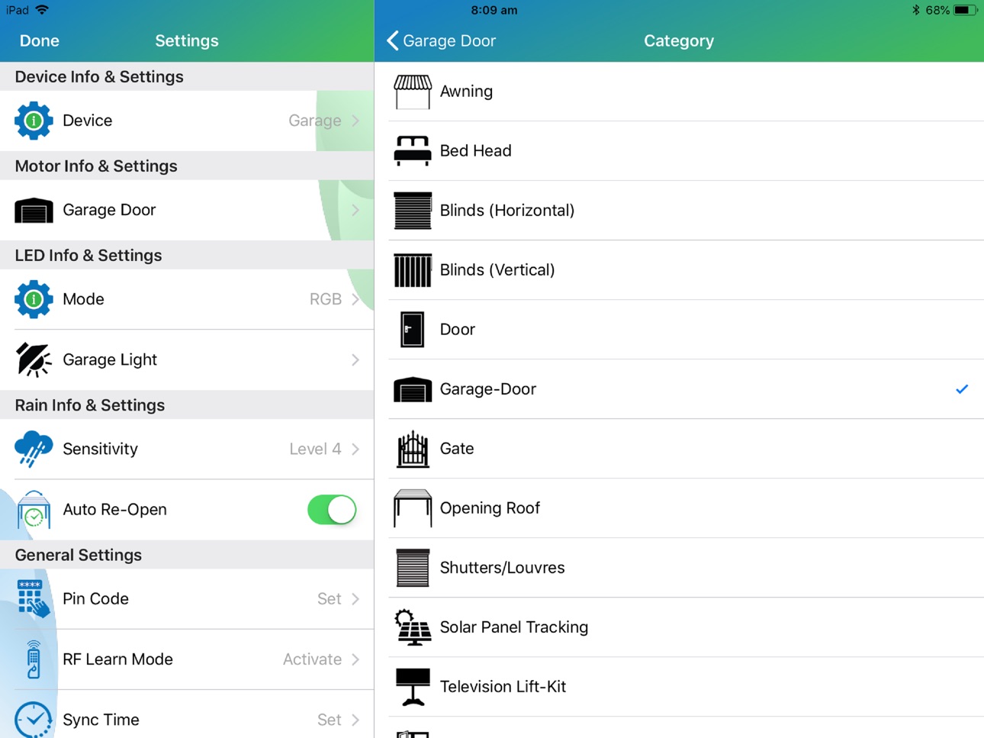
Task: Tap Set value for Pin Code
Action: (x=329, y=599)
